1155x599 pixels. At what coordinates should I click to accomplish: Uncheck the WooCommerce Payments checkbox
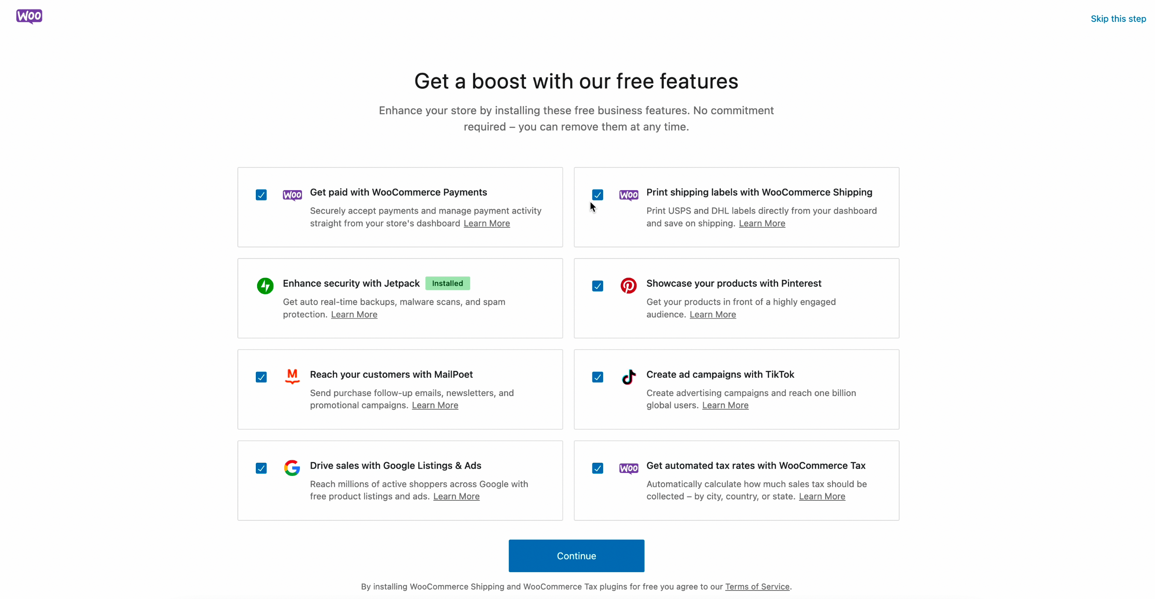tap(261, 195)
